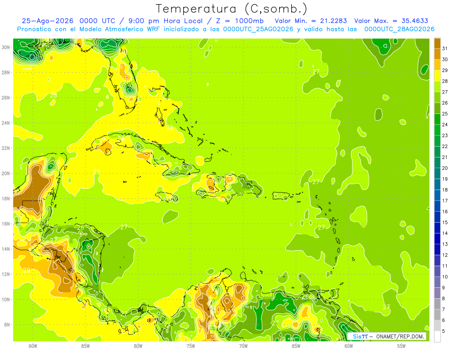455x351 pixels.
Task: Click the "85W" longitude axis label
Action: tap(85, 346)
